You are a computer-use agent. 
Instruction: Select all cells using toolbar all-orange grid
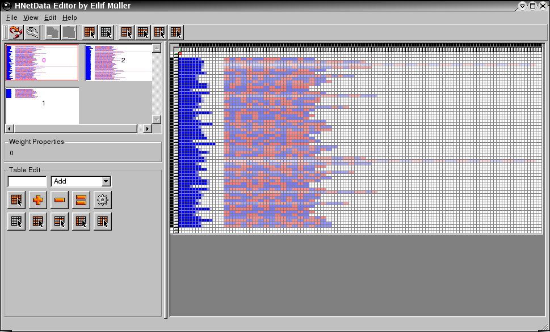click(90, 32)
